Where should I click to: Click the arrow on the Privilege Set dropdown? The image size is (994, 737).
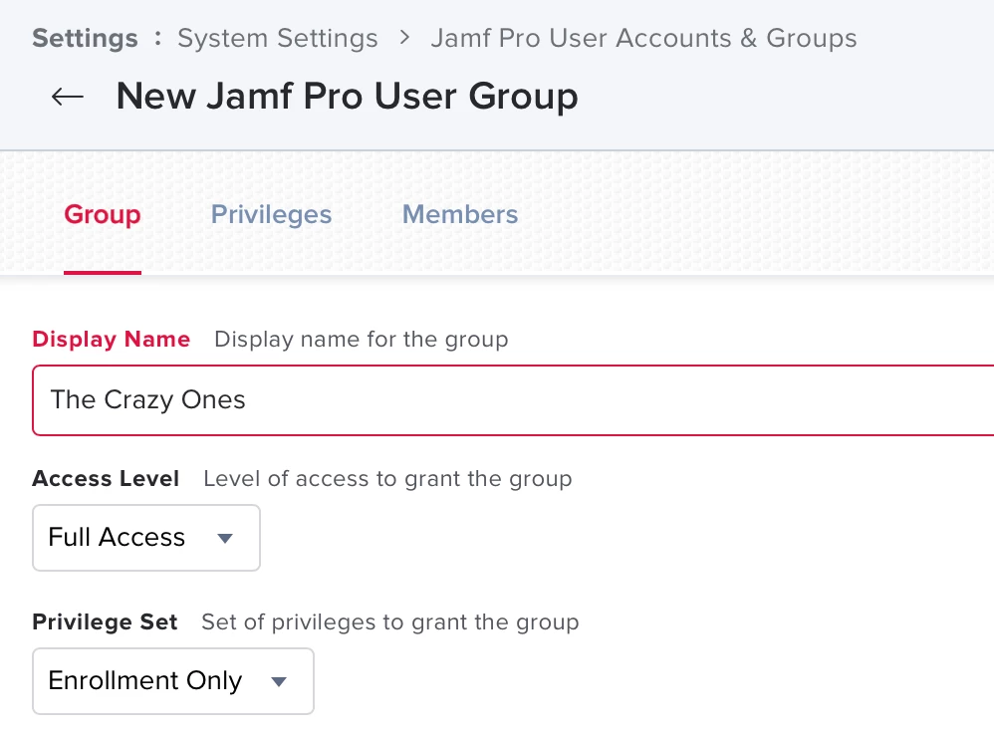click(x=279, y=681)
